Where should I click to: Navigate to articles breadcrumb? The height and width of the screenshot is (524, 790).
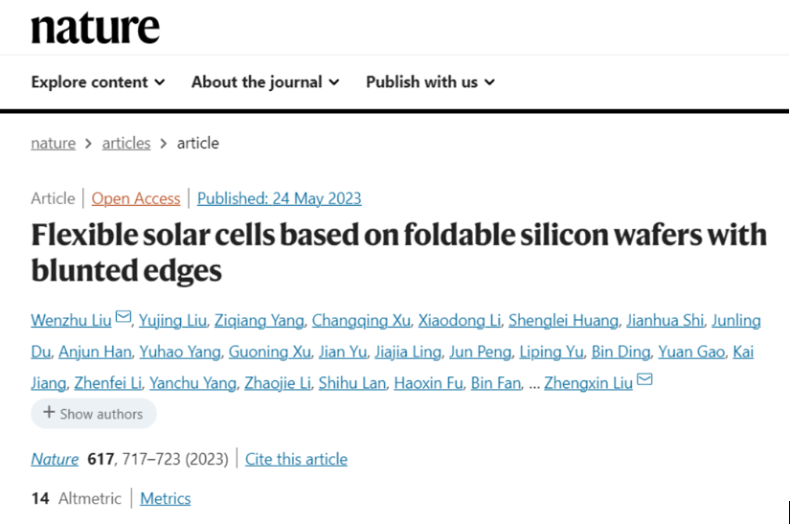(x=126, y=143)
